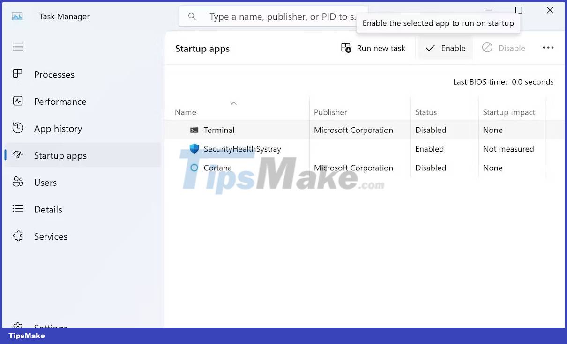Screen dimensions: 567x344
Task: Click the Disabled status of Terminal
Action: point(431,130)
